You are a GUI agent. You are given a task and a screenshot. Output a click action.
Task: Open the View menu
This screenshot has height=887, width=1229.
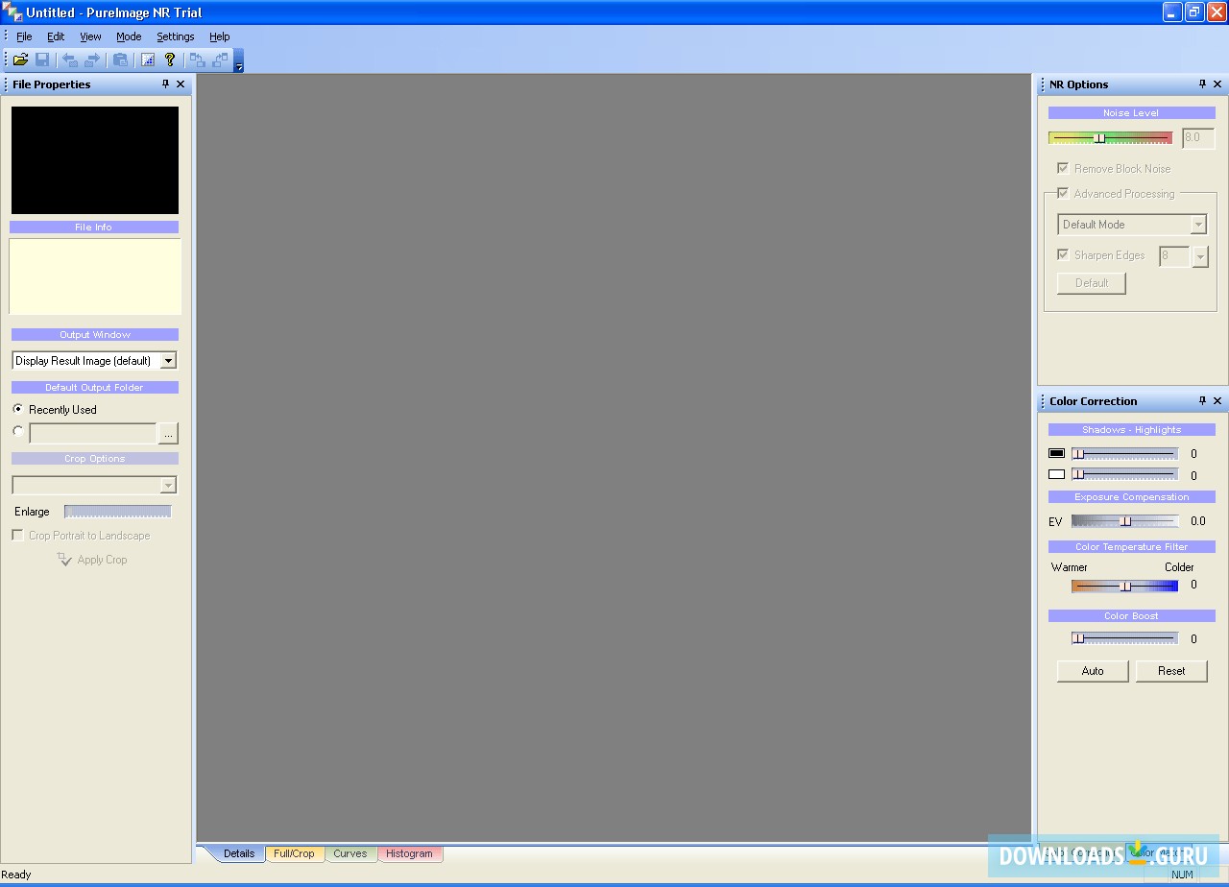[x=90, y=36]
